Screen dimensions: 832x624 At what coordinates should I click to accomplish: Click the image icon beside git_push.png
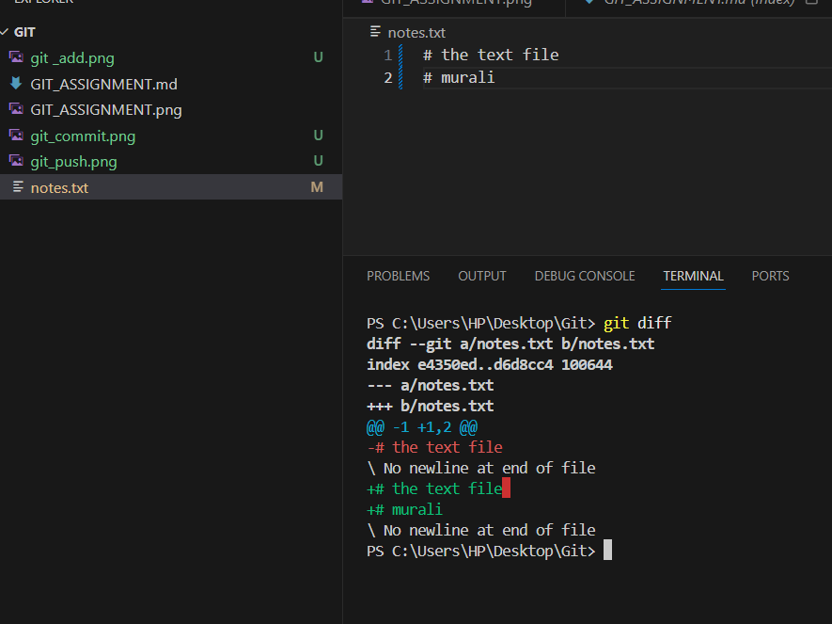pyautogui.click(x=17, y=160)
